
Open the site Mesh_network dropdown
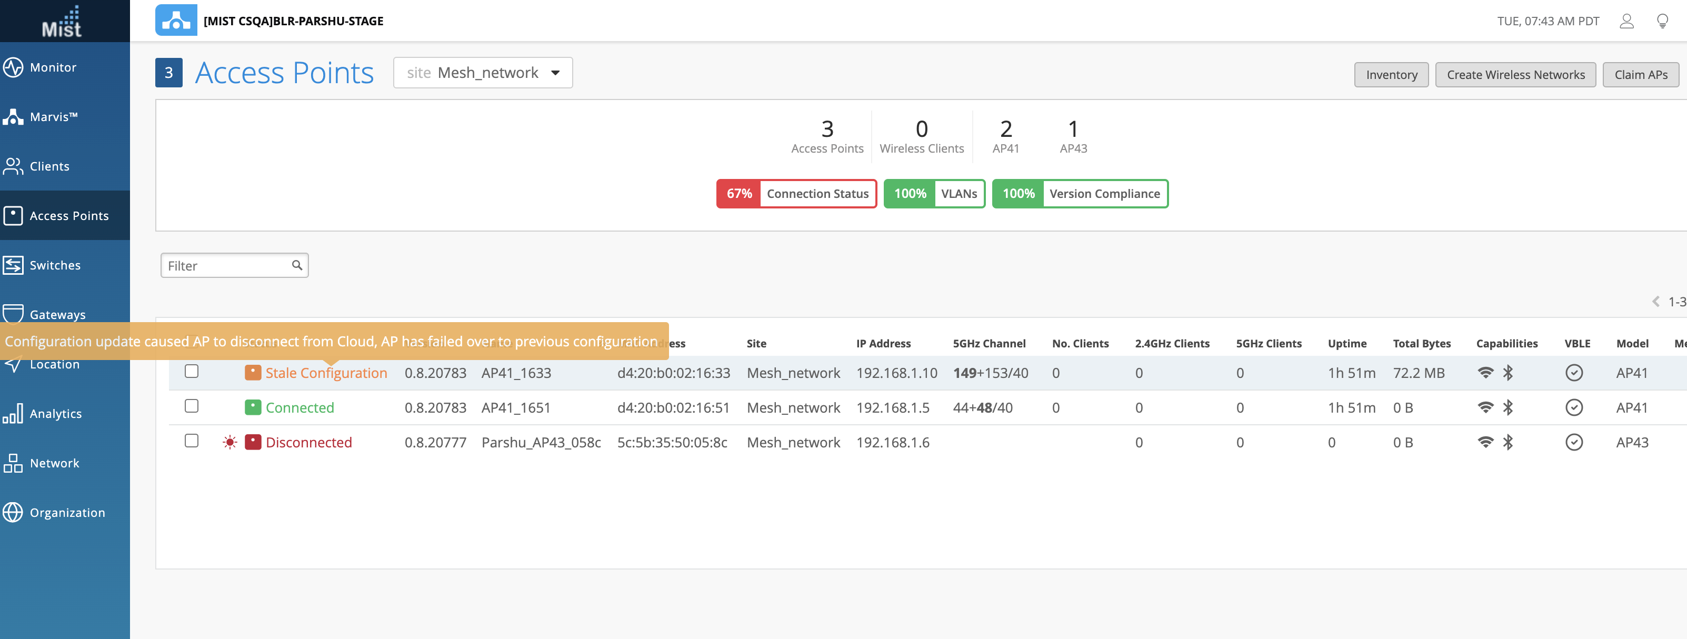483,73
